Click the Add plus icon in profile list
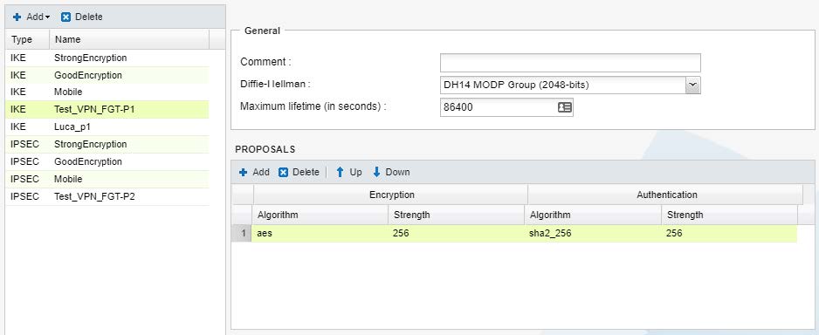Screen dimensions: 819x335 coord(17,17)
